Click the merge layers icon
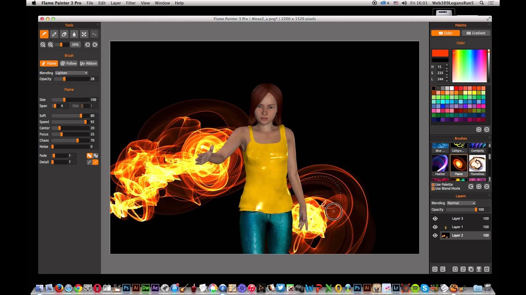526x295 pixels. [x=479, y=269]
